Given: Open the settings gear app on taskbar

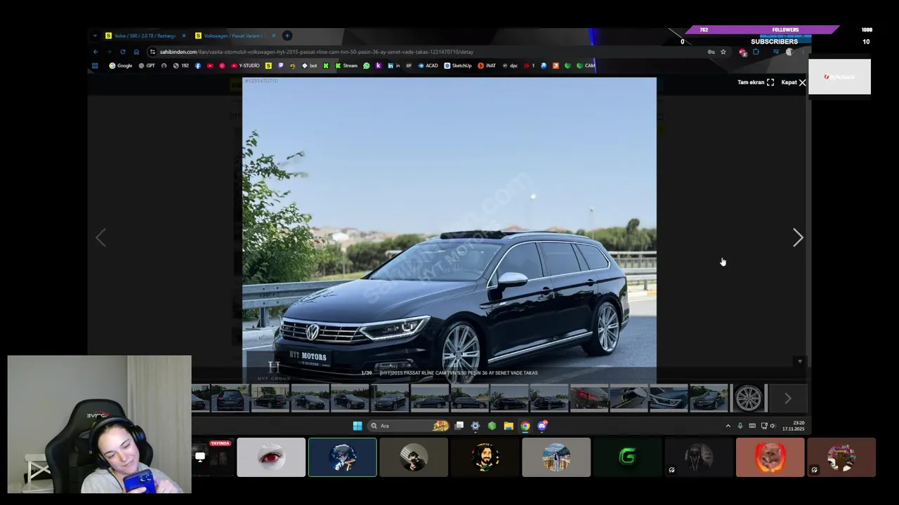Looking at the screenshot, I should tap(475, 426).
